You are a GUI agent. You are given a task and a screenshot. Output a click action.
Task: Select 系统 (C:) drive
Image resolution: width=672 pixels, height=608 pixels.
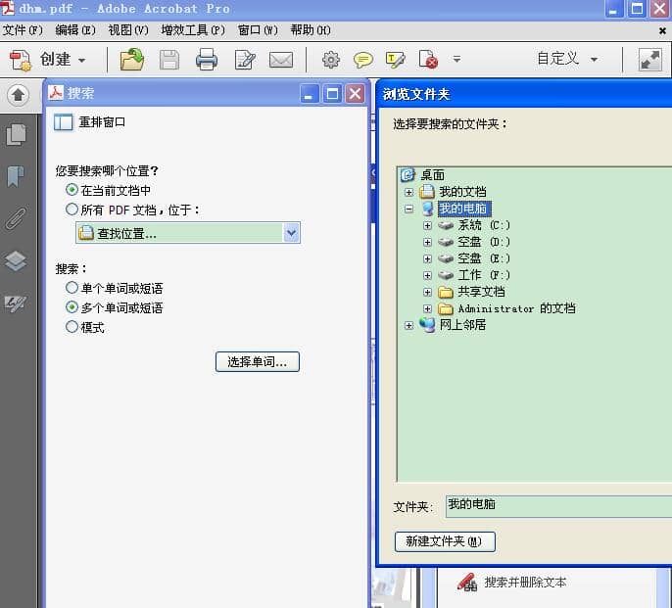484,225
